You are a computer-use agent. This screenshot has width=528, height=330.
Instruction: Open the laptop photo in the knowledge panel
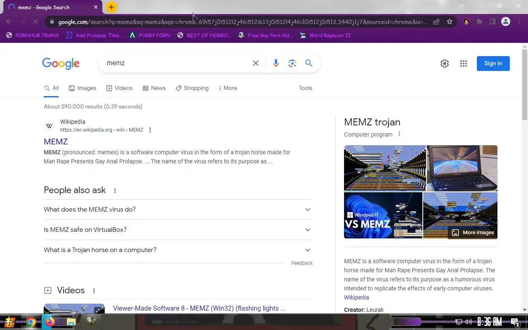462,168
